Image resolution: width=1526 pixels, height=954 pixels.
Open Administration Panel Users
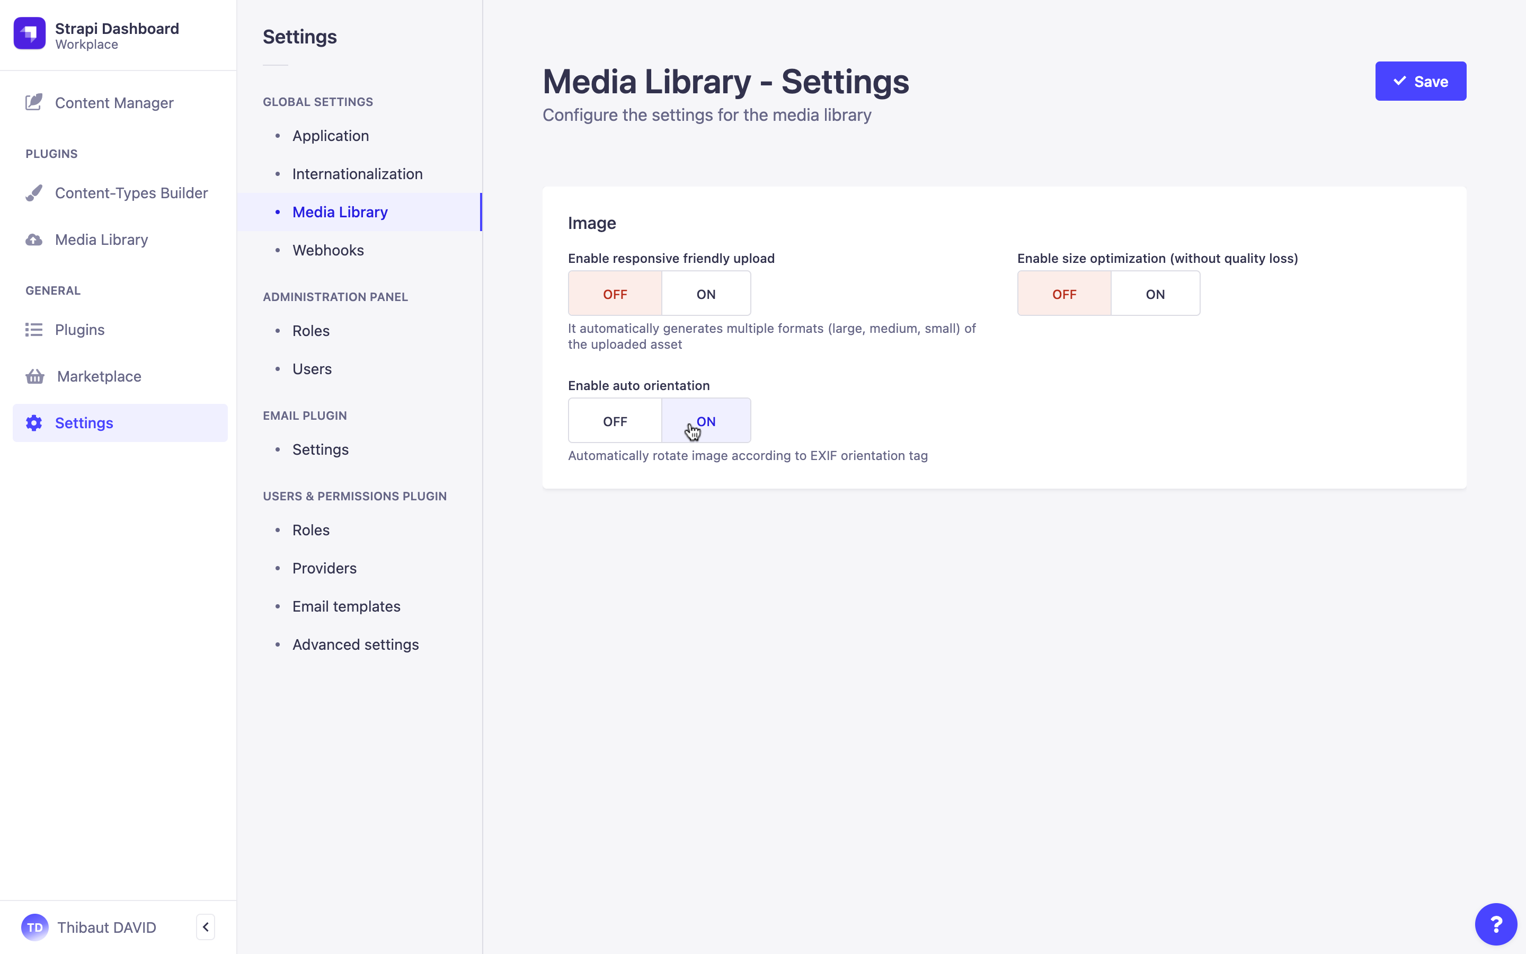coord(312,368)
